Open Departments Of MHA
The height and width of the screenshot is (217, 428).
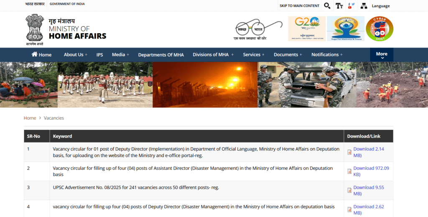click(161, 55)
